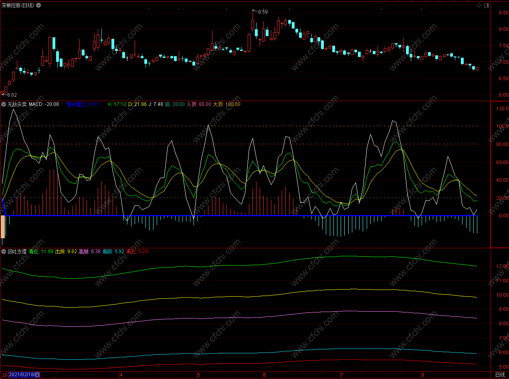The height and width of the screenshot is (379, 509).
Task: Click the 高抛: 8.38 value
Action: pyautogui.click(x=90, y=252)
